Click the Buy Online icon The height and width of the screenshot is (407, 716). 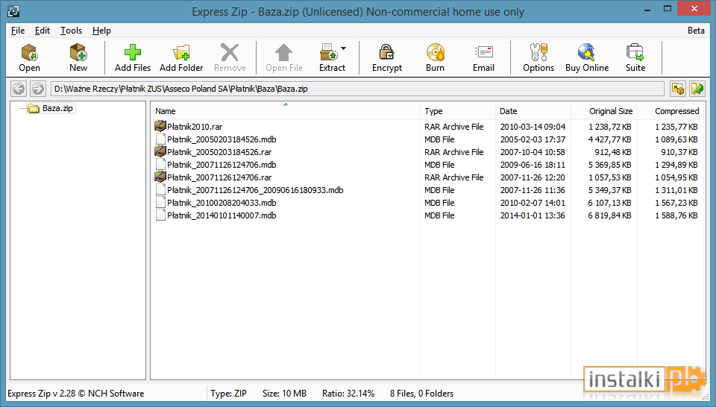(x=587, y=52)
